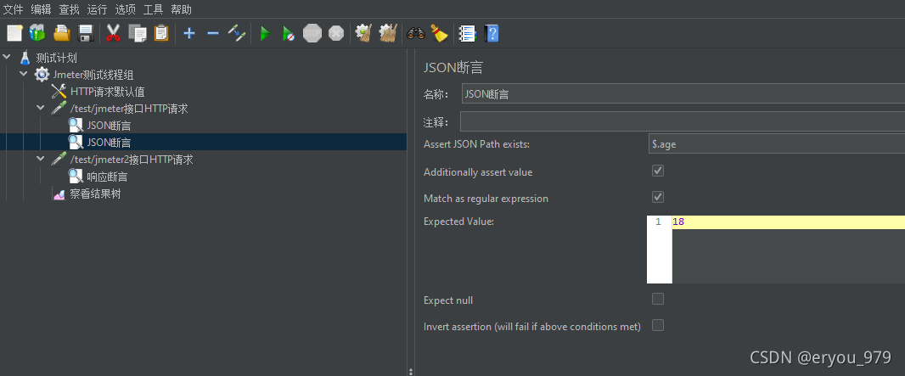
Task: Open the 帮助 menu
Action: (x=181, y=9)
